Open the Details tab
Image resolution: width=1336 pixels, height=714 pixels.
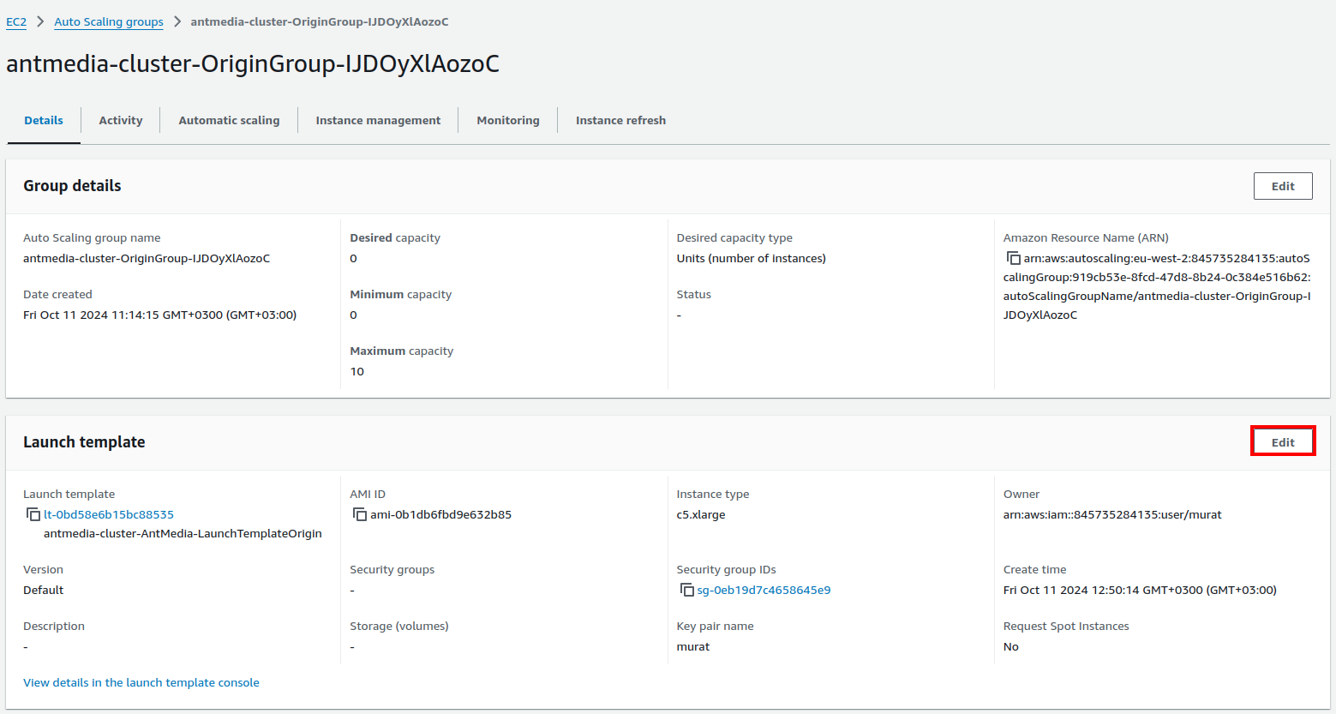click(44, 120)
